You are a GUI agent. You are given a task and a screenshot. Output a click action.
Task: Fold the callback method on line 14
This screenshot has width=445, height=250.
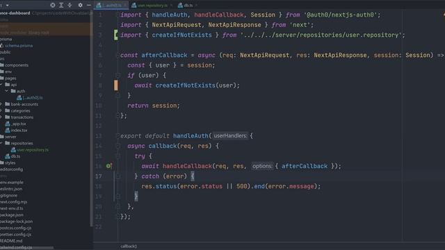tap(118, 146)
